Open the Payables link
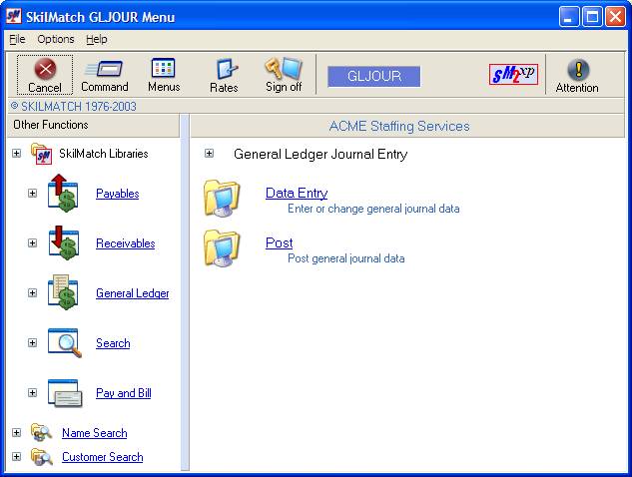The image size is (632, 477). point(117,194)
